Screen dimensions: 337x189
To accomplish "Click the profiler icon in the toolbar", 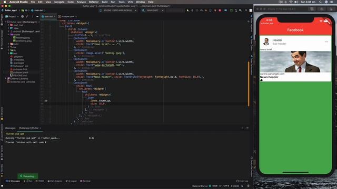I will (x=201, y=10).
